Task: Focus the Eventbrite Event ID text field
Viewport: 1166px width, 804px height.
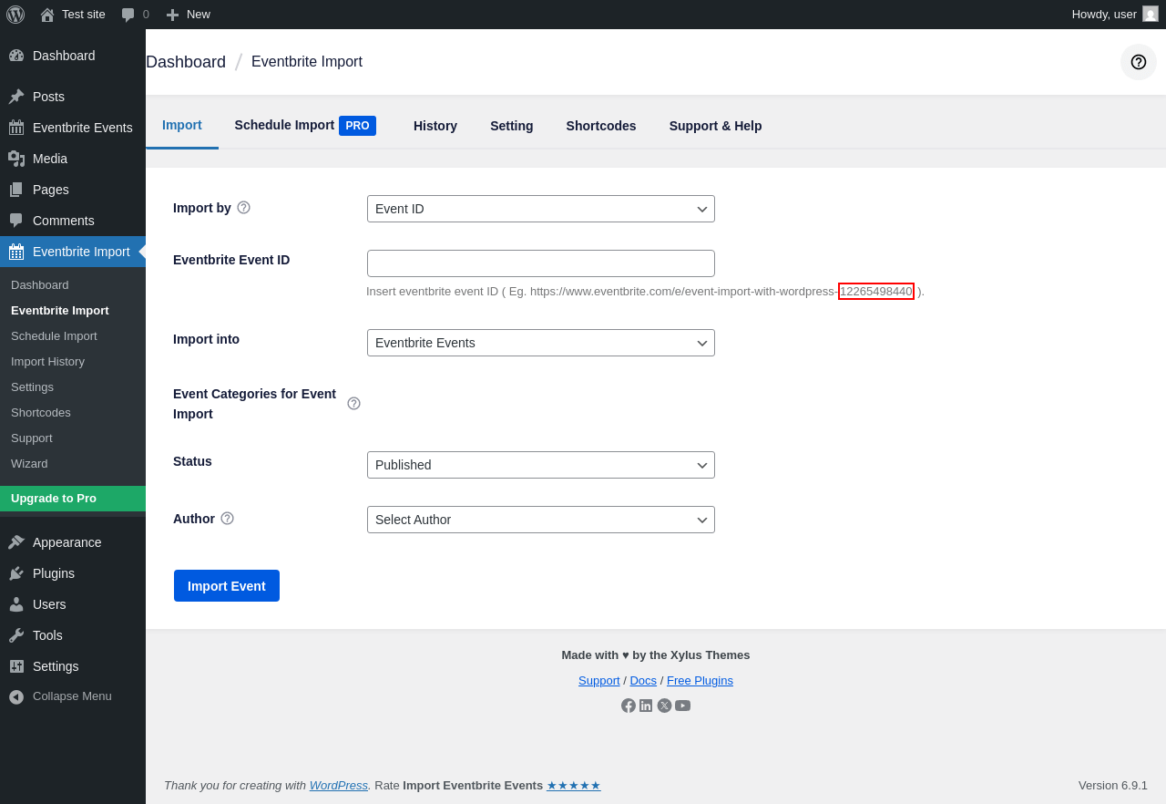Action: (x=541, y=263)
